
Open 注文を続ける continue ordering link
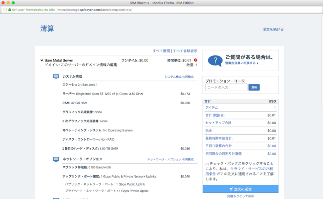[273, 29]
